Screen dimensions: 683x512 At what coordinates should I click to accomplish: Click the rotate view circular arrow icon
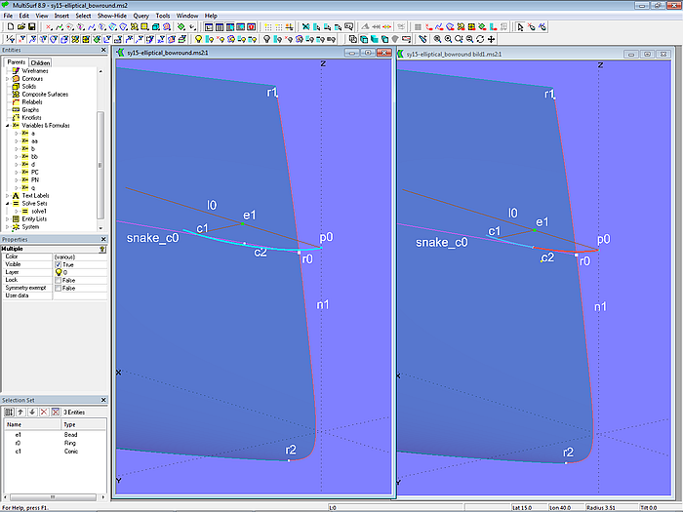coord(479,39)
